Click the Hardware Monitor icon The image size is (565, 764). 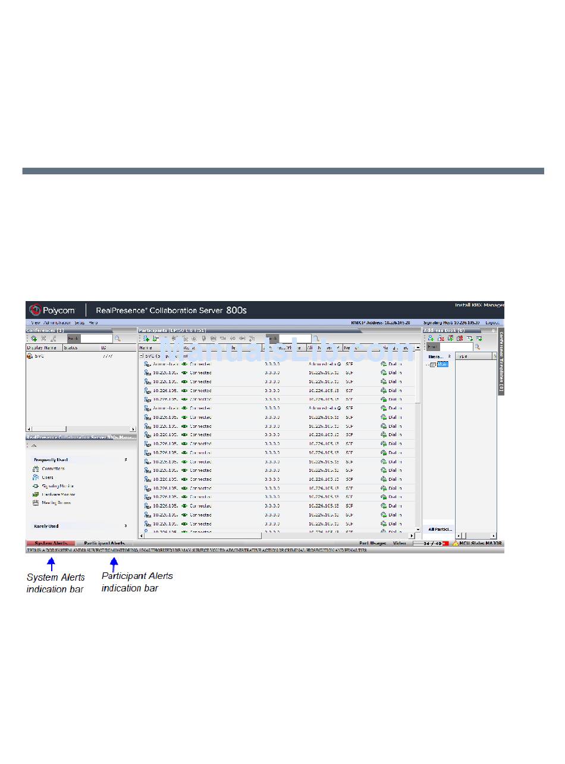pyautogui.click(x=36, y=494)
